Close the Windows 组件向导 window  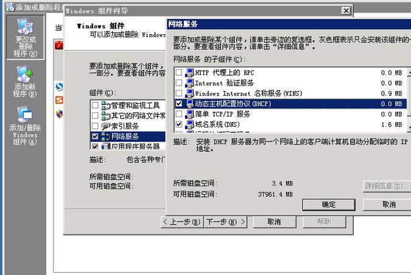[x=346, y=11]
